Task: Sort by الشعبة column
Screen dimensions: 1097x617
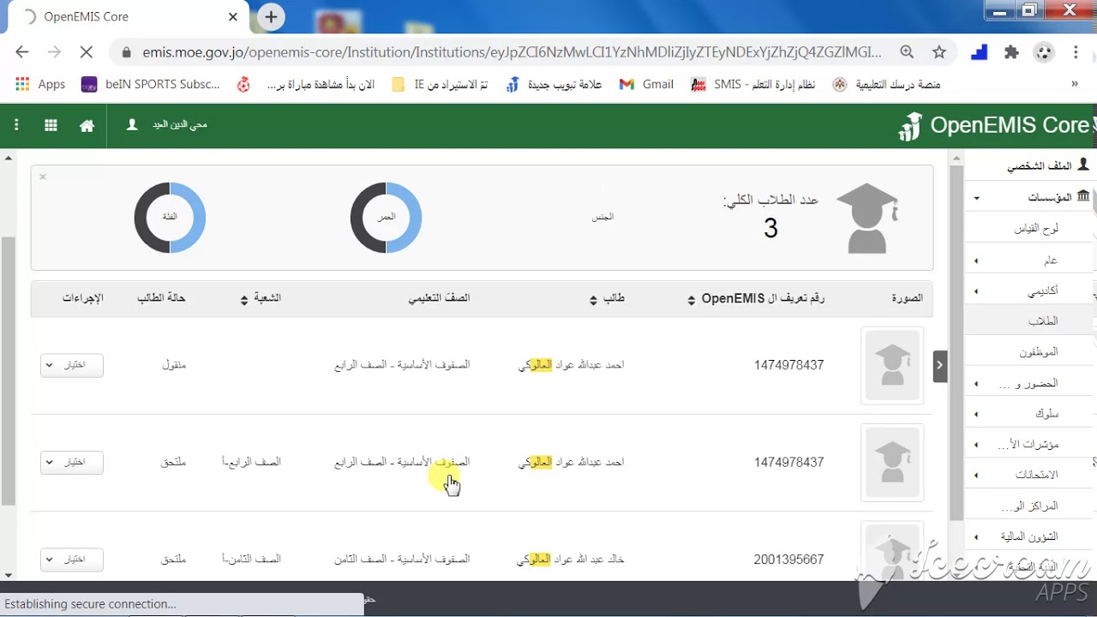Action: pos(261,298)
